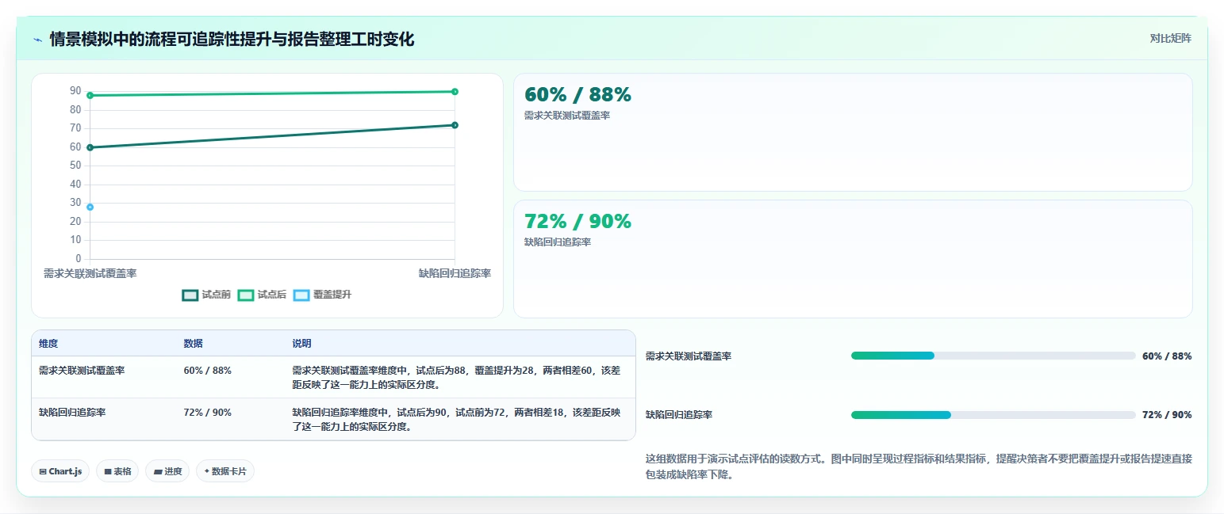Click the 数据卡片 chip icon
Viewport: 1224px width, 514px height.
[207, 471]
